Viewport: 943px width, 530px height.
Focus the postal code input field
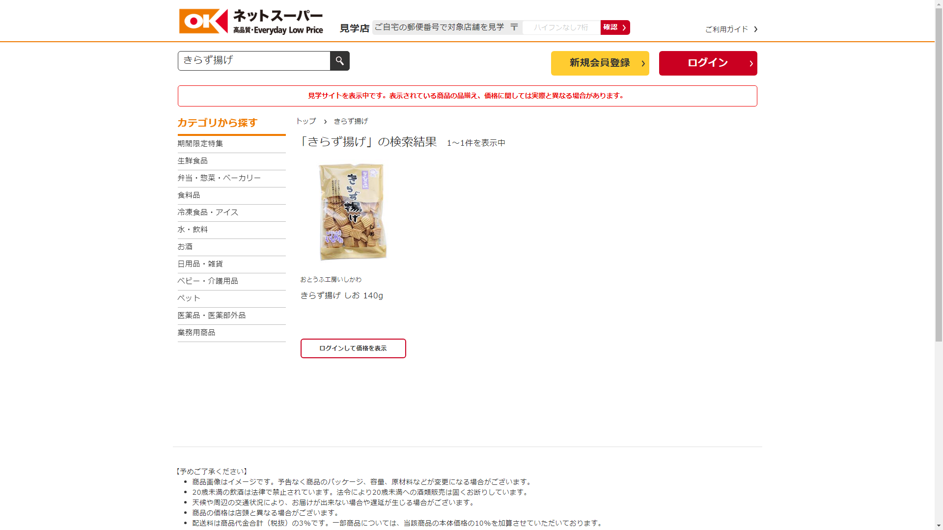coord(561,27)
